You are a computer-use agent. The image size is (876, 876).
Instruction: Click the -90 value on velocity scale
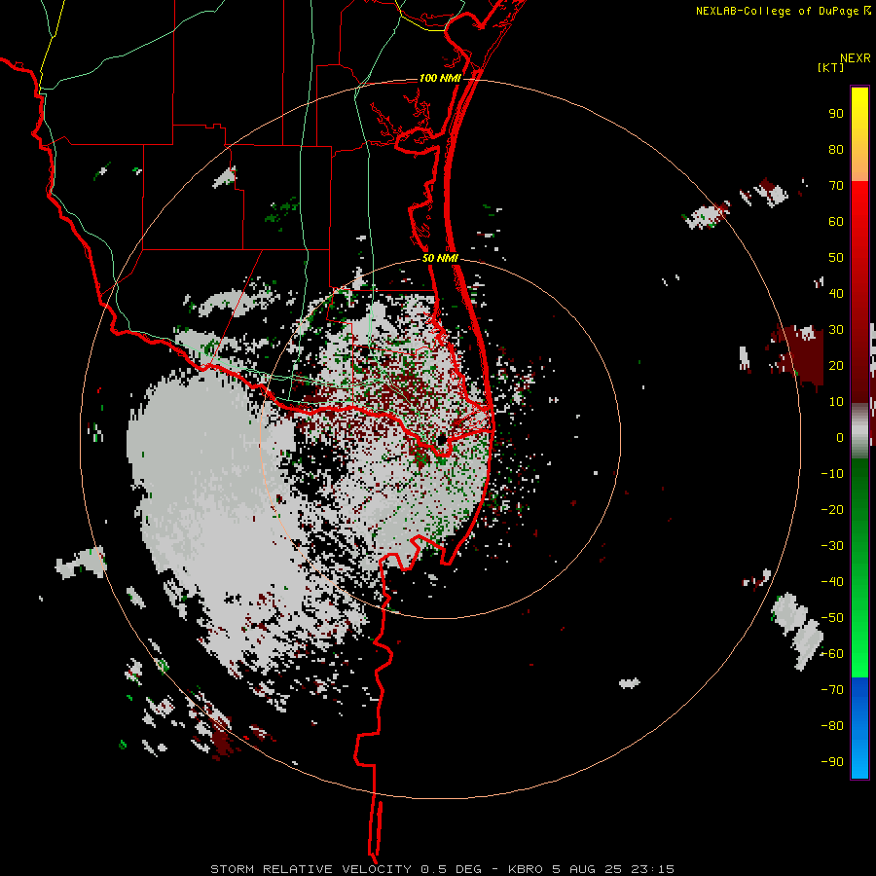[832, 761]
